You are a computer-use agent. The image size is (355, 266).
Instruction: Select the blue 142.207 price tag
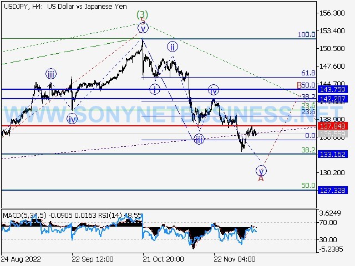point(332,99)
